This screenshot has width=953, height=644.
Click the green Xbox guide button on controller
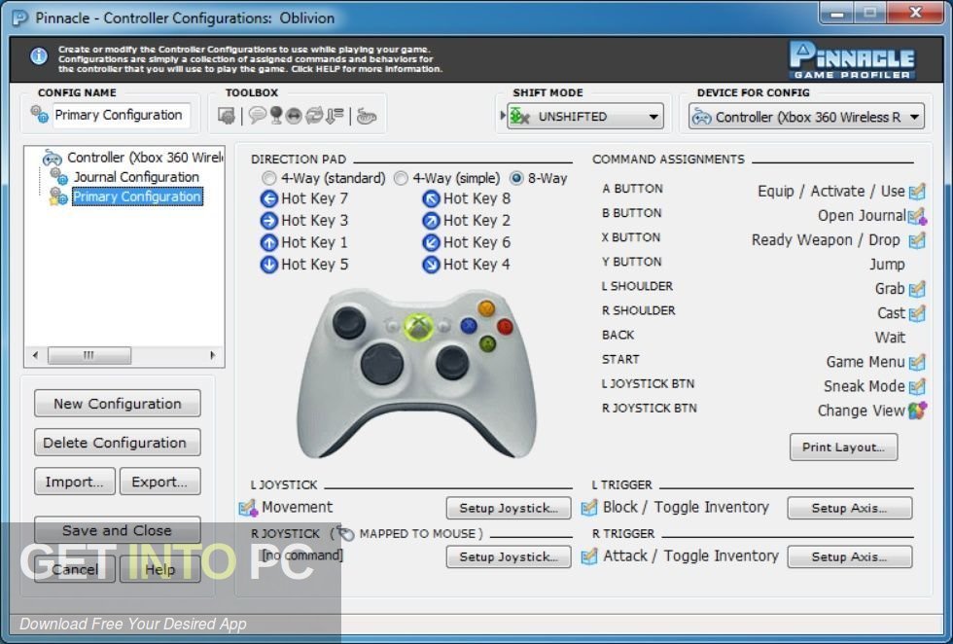coord(419,326)
